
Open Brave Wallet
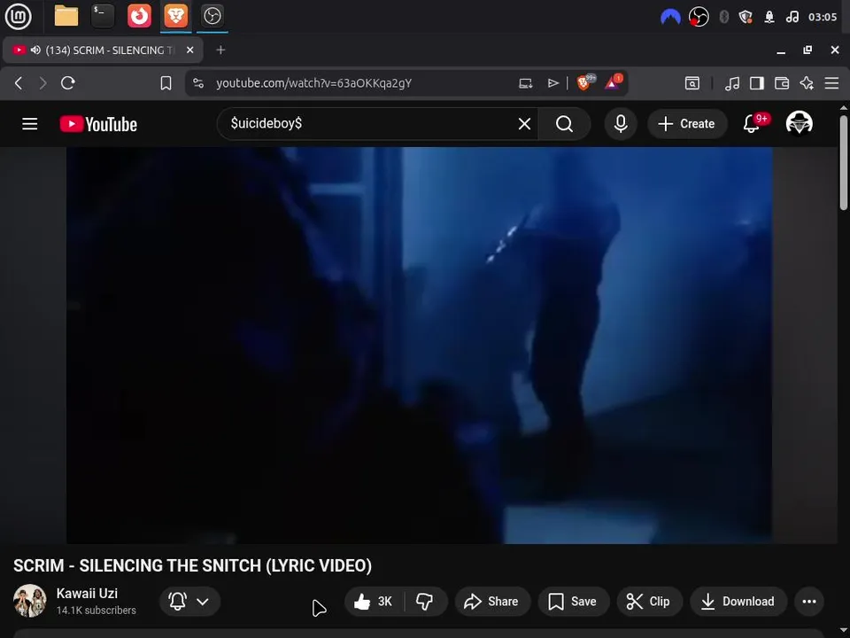click(782, 83)
